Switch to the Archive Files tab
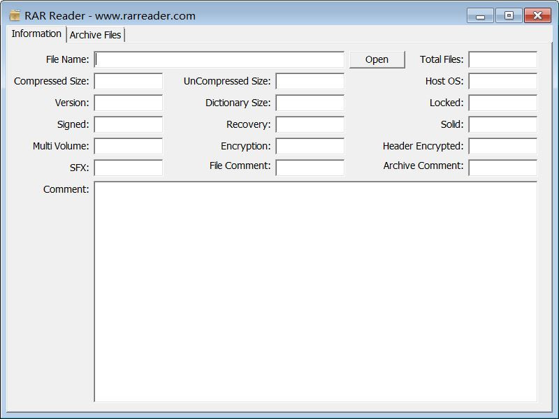The image size is (559, 419). [96, 35]
